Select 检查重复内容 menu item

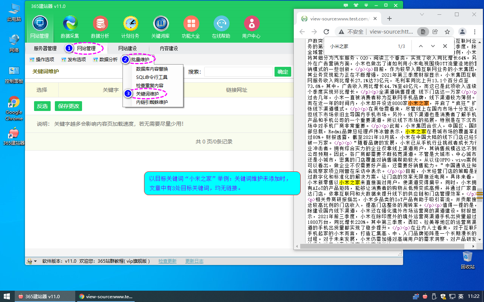pos(152,86)
